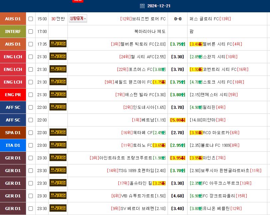Open 필리핀 team link
270x215 pixels.
pyautogui.click(x=209, y=107)
